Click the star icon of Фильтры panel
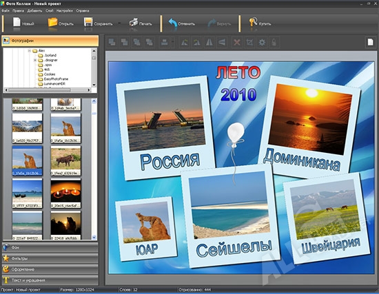This screenshot has width=379, height=294. click(6, 258)
